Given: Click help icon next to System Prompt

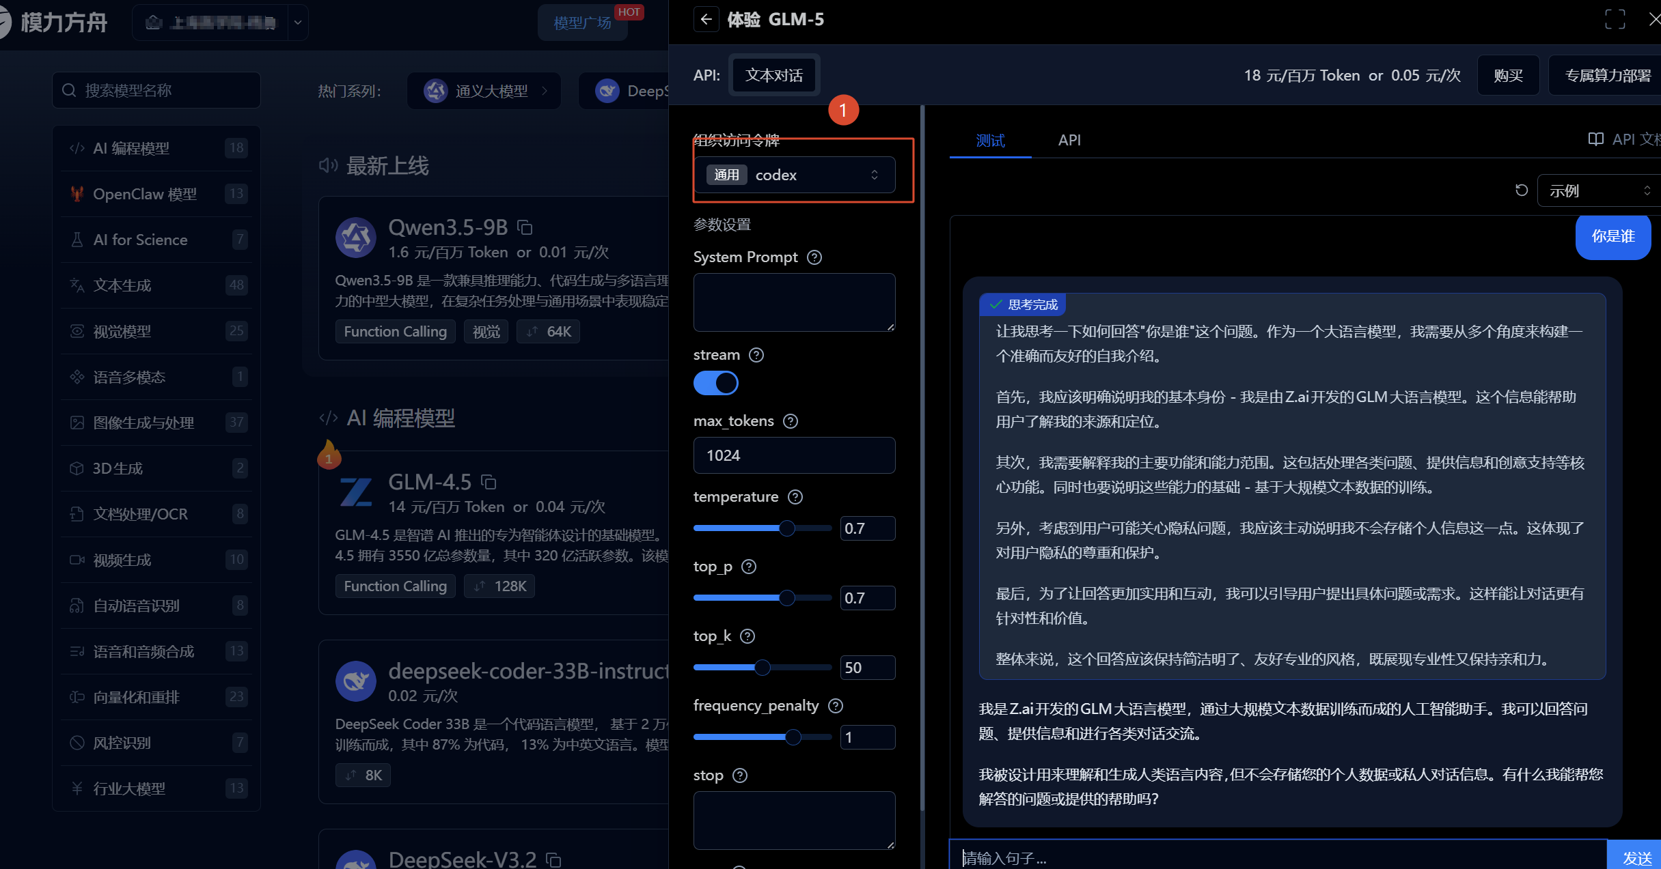Looking at the screenshot, I should (814, 257).
